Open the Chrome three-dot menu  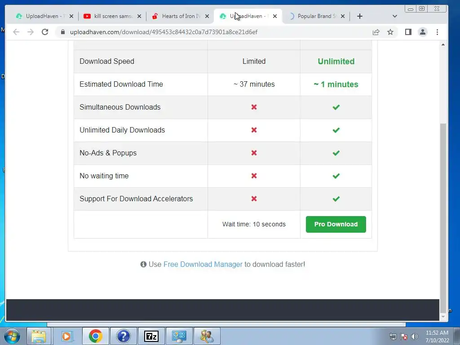click(x=437, y=32)
